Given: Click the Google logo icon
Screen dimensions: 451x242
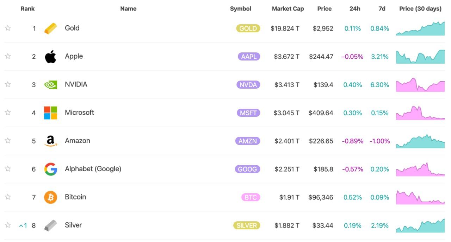Looking at the screenshot, I should (x=50, y=169).
